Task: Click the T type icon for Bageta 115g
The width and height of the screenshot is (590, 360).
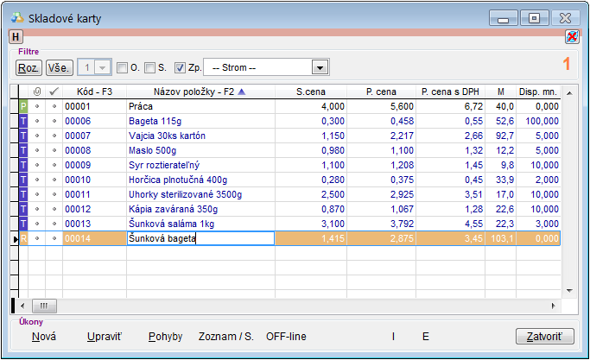Action: point(23,122)
